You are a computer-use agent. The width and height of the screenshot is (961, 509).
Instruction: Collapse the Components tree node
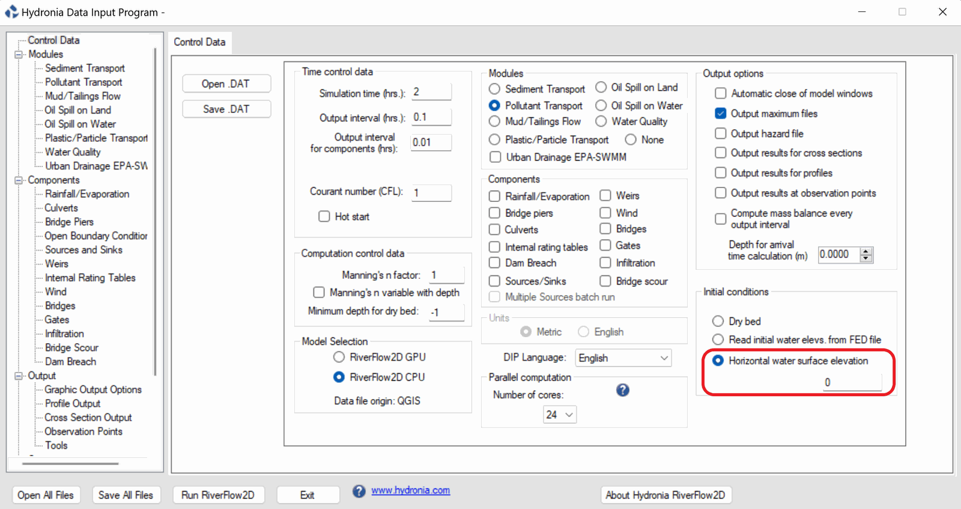[x=19, y=180]
